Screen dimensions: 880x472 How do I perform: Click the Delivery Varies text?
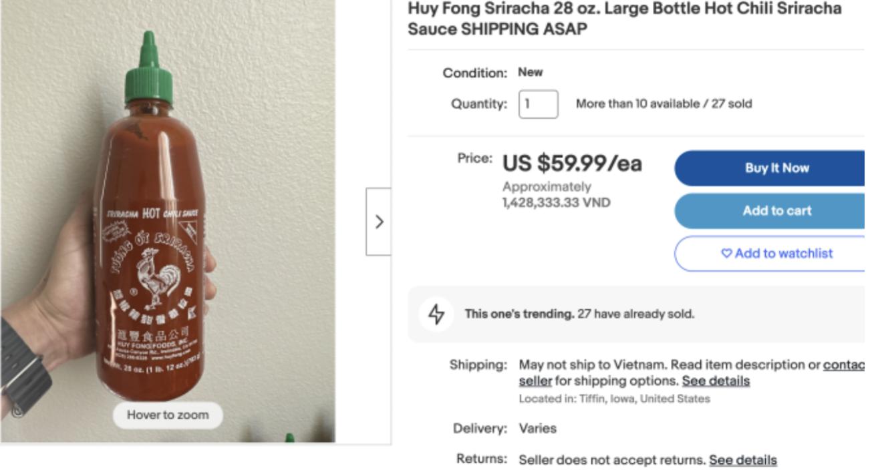[537, 428]
